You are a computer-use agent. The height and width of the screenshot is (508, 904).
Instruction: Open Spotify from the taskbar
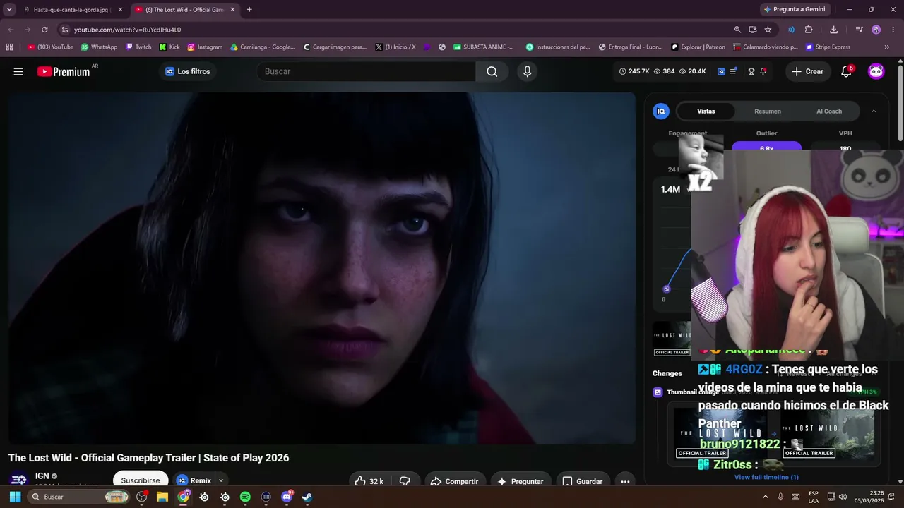tap(245, 497)
